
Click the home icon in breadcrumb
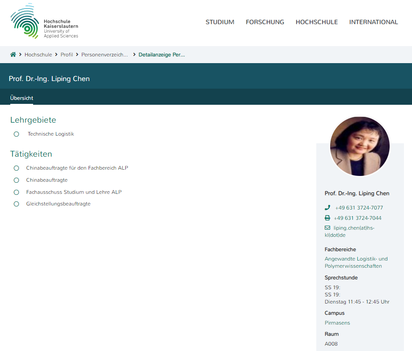click(13, 55)
